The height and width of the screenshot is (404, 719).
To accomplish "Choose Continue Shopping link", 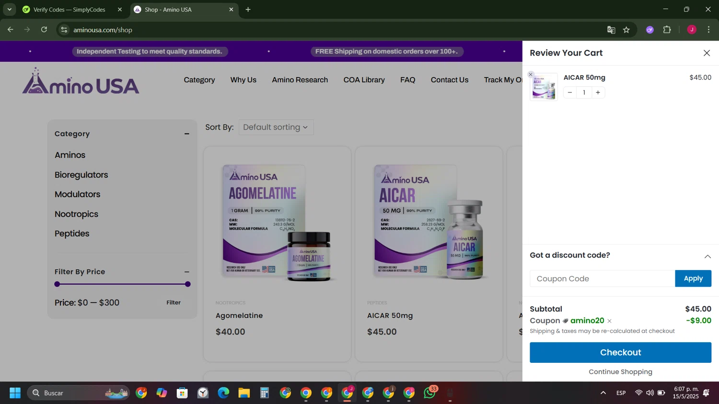I will [x=620, y=372].
